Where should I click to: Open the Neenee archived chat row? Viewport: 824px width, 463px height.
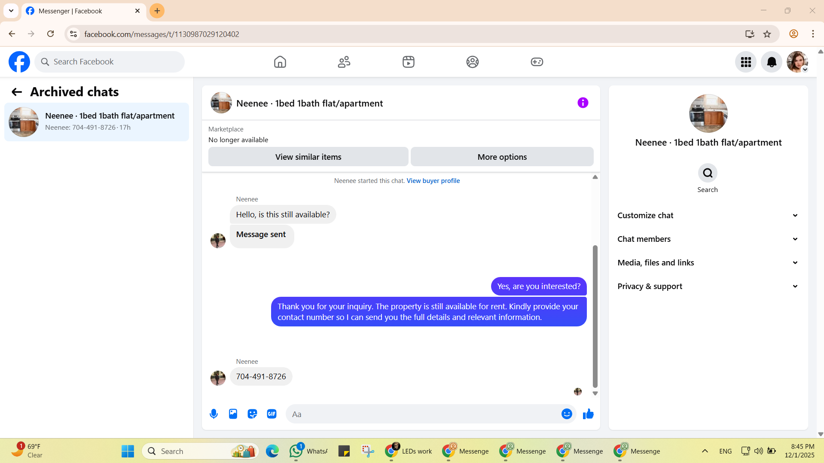pyautogui.click(x=97, y=122)
